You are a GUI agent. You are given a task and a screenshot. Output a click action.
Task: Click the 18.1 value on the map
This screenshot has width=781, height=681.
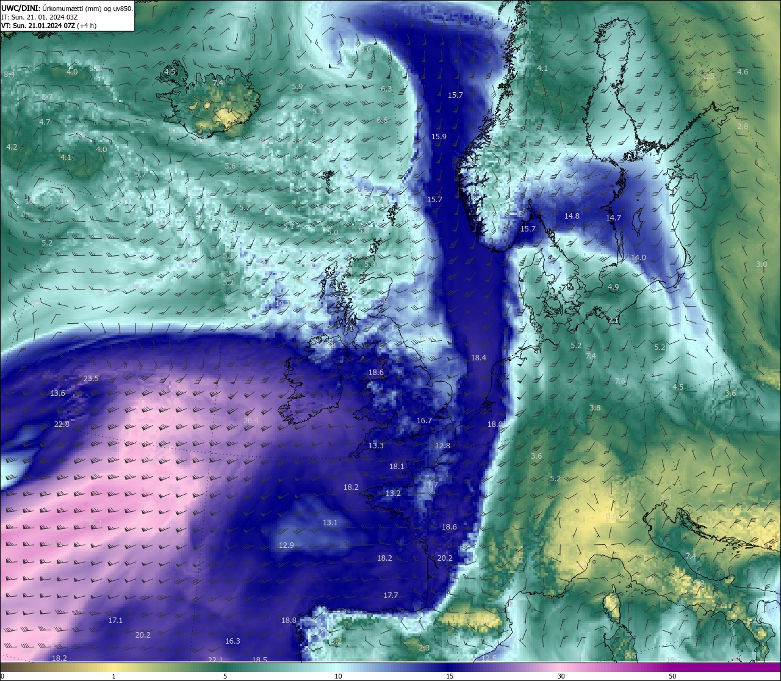pos(397,467)
